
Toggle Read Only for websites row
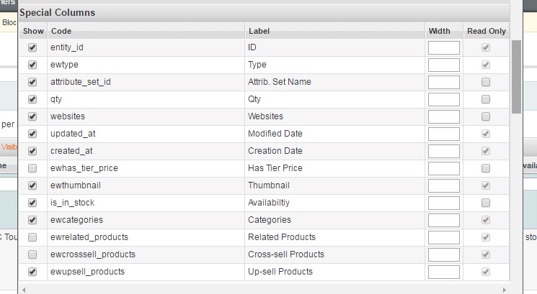(486, 116)
